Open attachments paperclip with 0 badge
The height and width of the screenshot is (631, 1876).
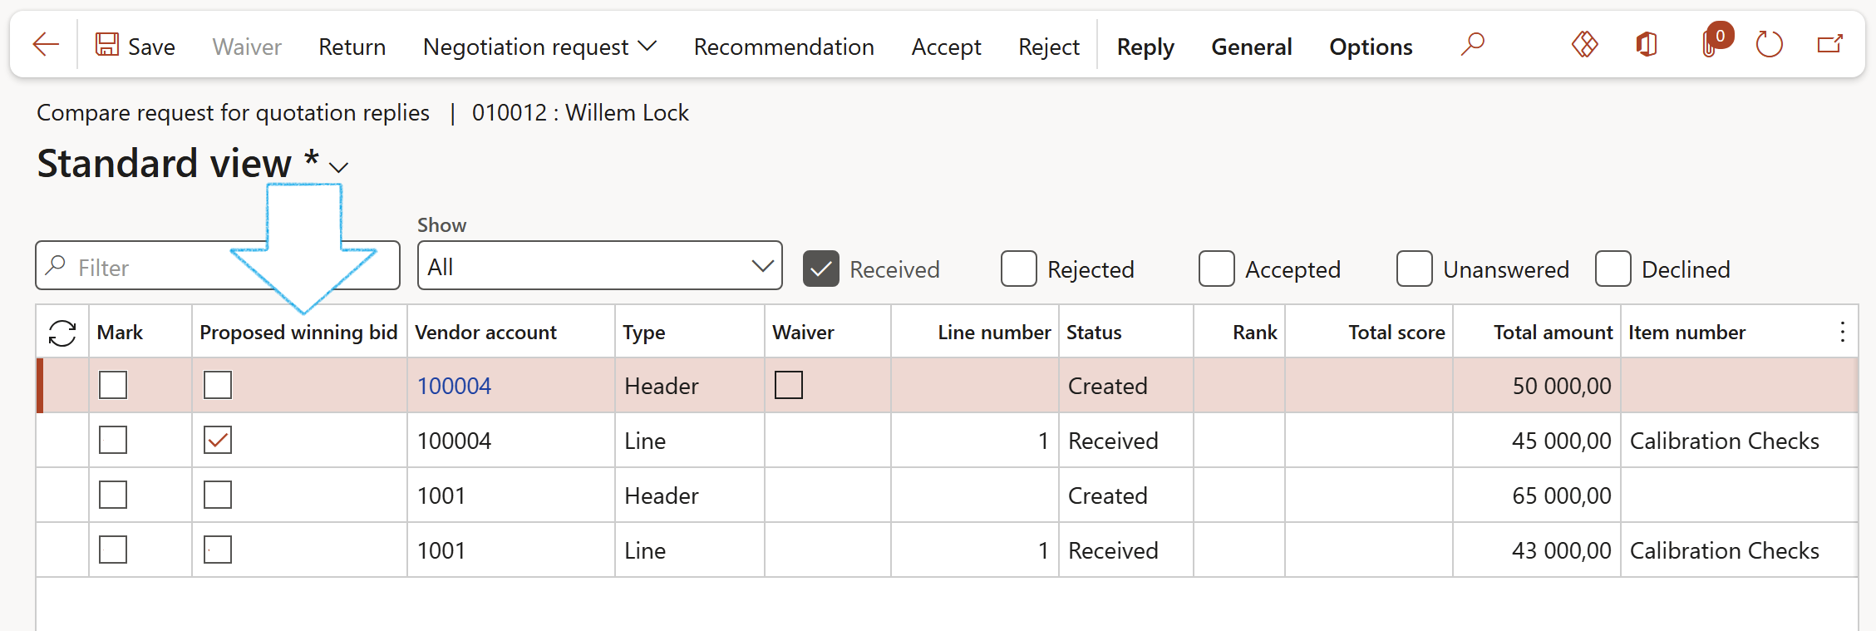[1711, 43]
